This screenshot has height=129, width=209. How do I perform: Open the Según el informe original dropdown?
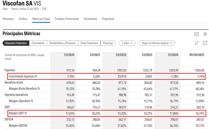point(157,43)
